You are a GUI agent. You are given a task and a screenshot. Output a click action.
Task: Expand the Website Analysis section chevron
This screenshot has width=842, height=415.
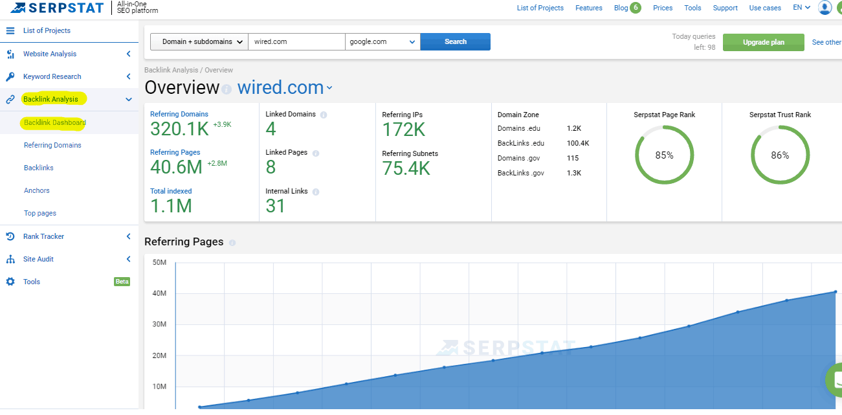[129, 54]
